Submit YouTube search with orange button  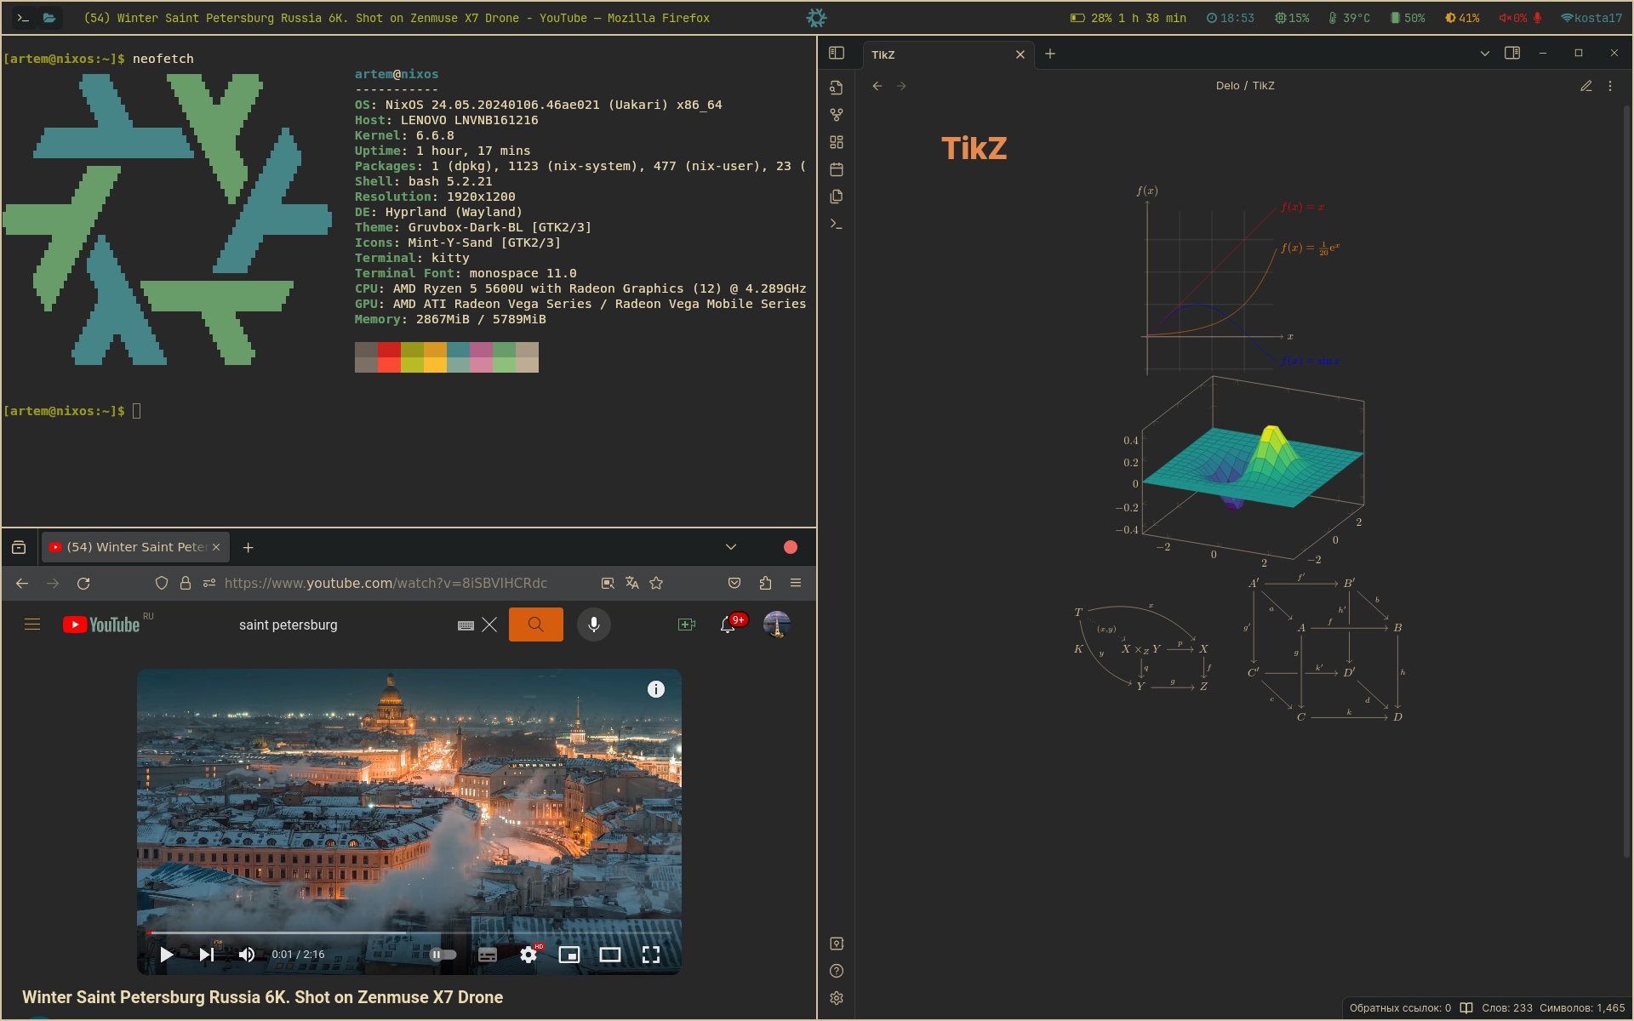(536, 625)
